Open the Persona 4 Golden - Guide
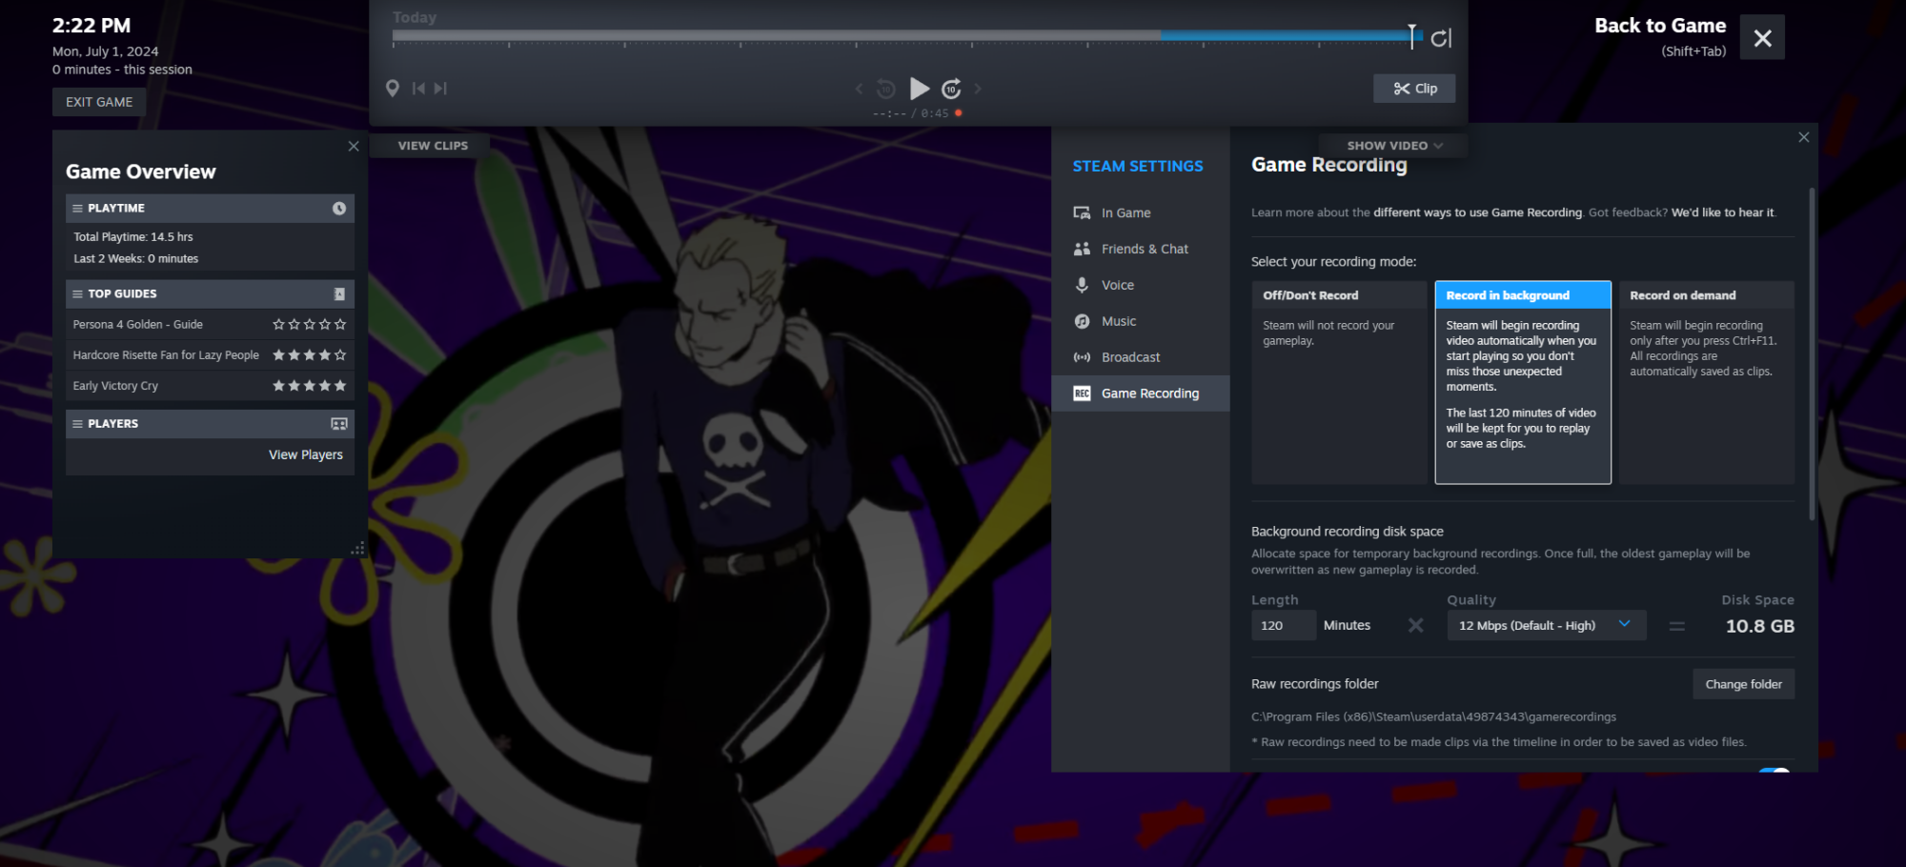This screenshot has width=1906, height=867. click(x=138, y=325)
